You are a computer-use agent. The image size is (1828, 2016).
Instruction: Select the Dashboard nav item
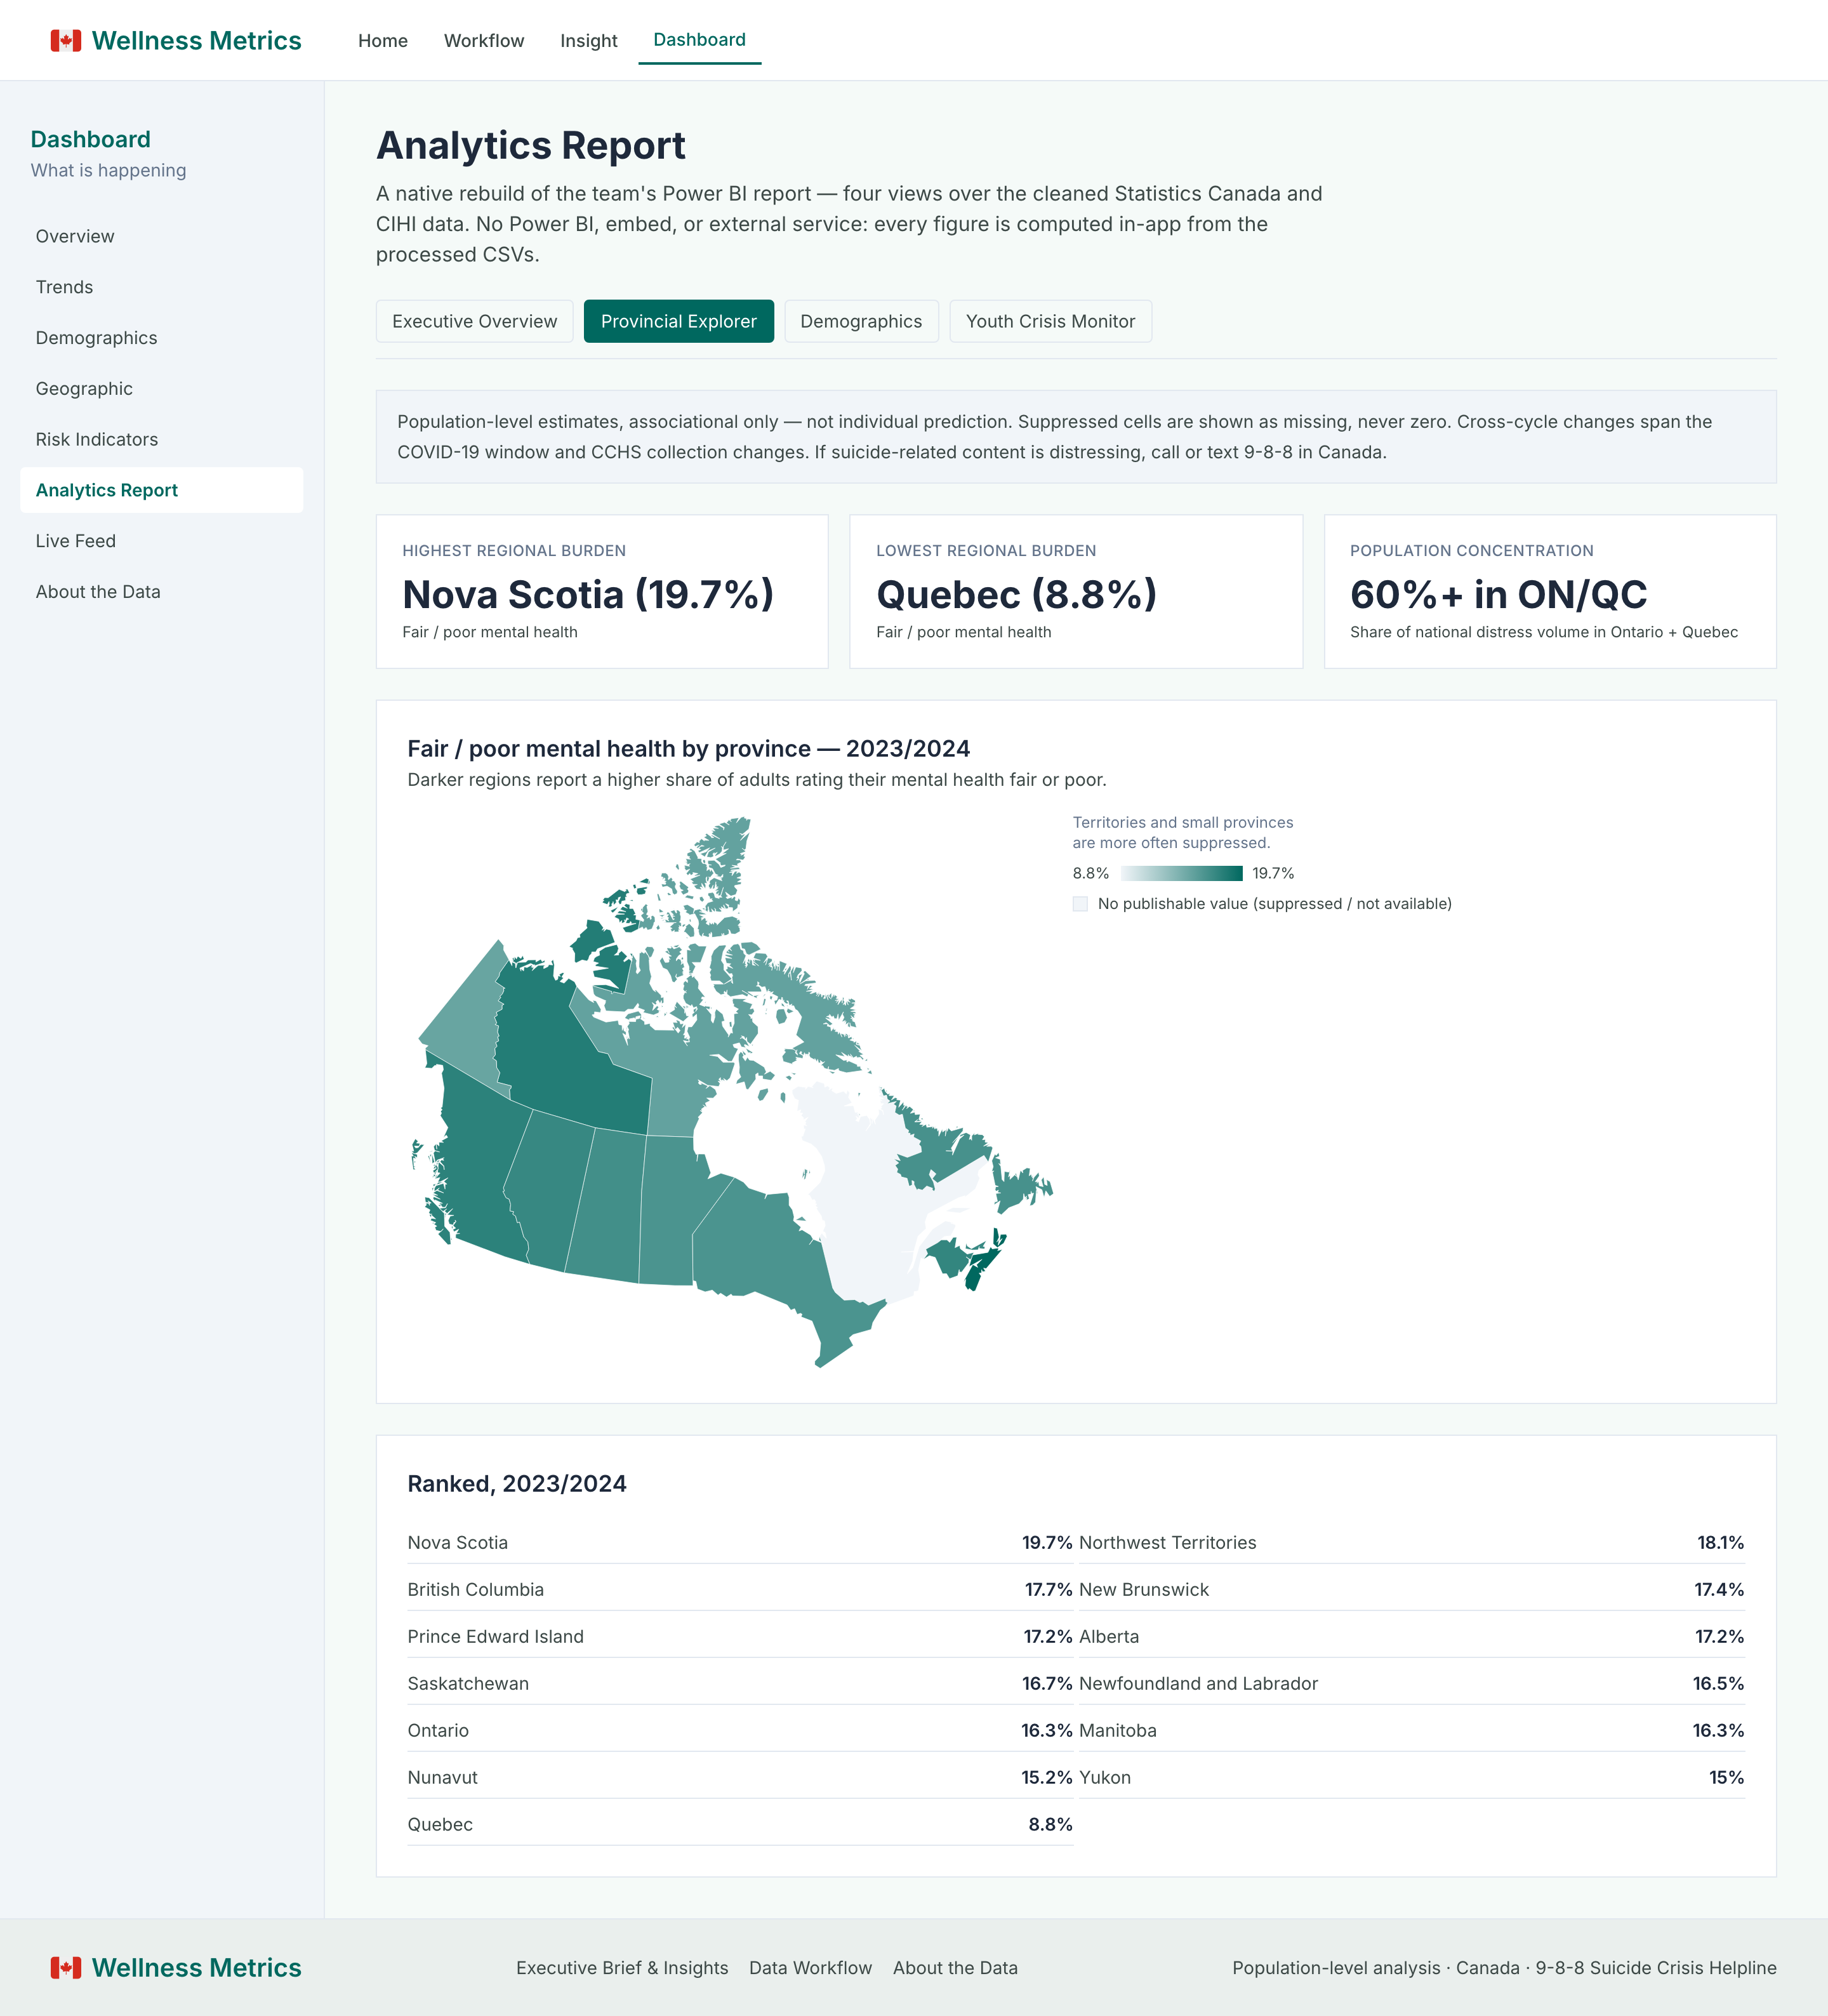(x=699, y=40)
